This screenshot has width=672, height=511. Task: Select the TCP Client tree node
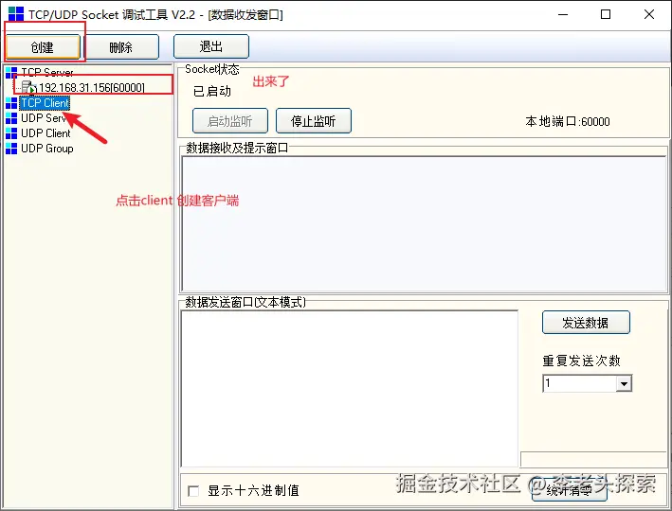[45, 103]
